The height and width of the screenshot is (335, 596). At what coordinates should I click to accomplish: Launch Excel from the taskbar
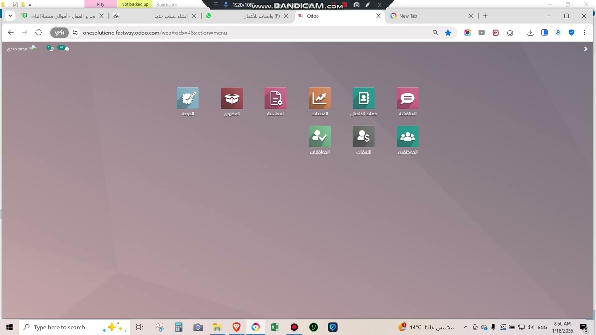click(x=275, y=327)
